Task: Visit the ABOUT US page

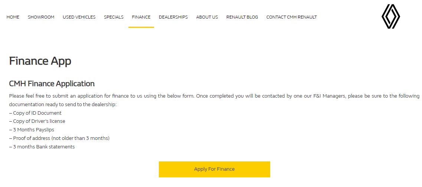Action: pyautogui.click(x=207, y=17)
